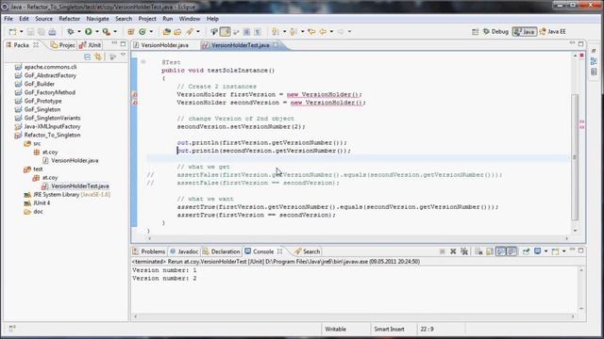This screenshot has height=339, width=604.
Task: Collapse All in Package Explorer
Action: coord(88,56)
